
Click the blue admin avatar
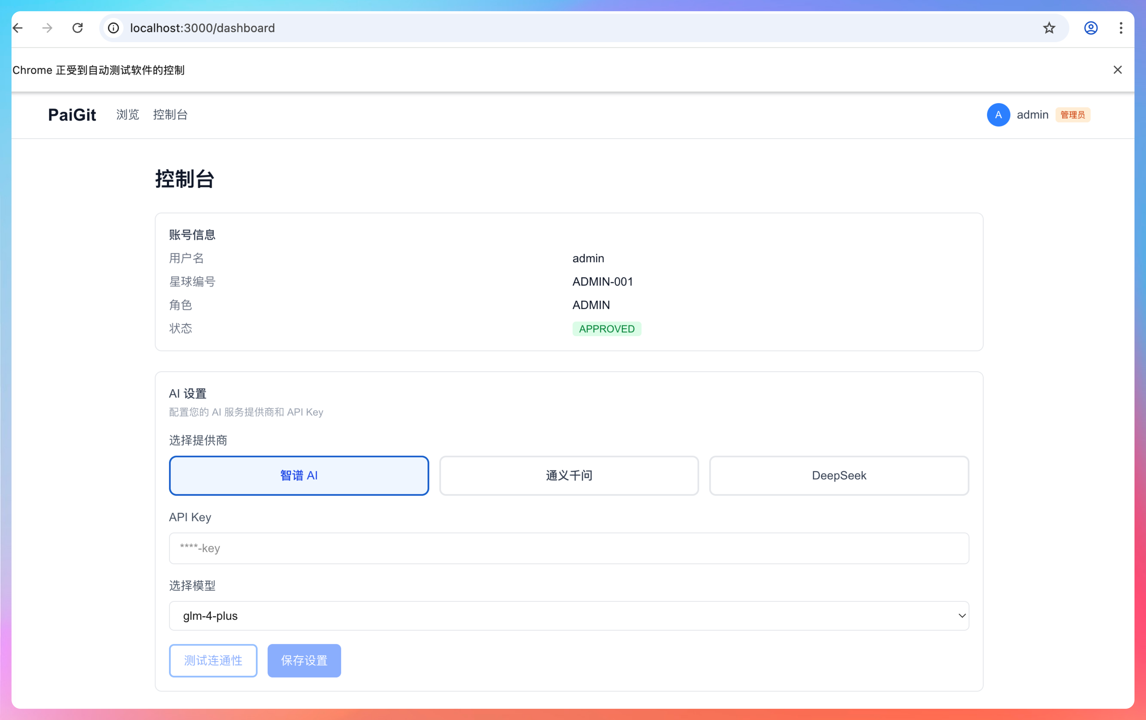(998, 115)
